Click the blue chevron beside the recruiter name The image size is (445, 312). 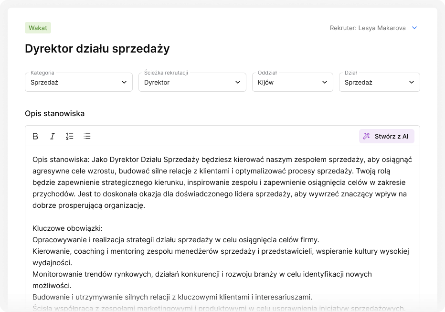[414, 28]
